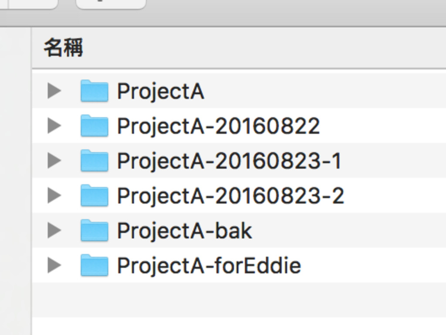Viewport: 446px width, 335px height.
Task: Click the ProjectA folder icon
Action: pyautogui.click(x=94, y=91)
